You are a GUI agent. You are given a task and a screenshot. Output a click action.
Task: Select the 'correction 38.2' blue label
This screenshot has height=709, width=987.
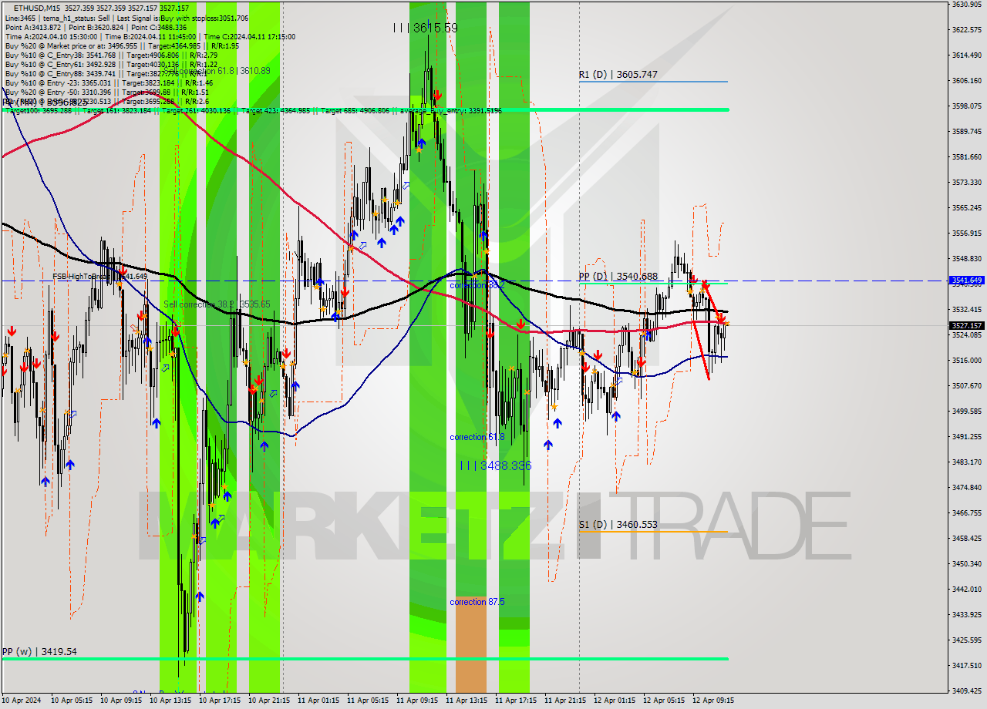477,285
